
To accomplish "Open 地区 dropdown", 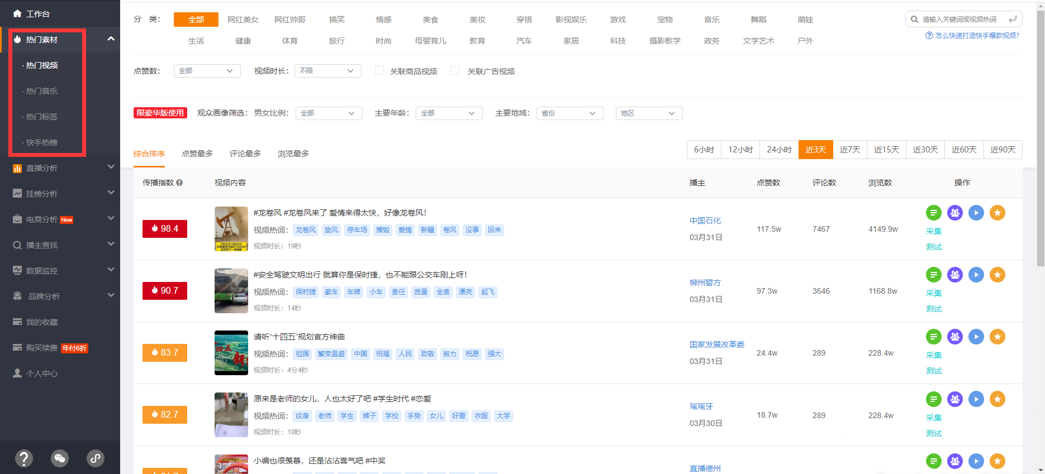I will 649,113.
